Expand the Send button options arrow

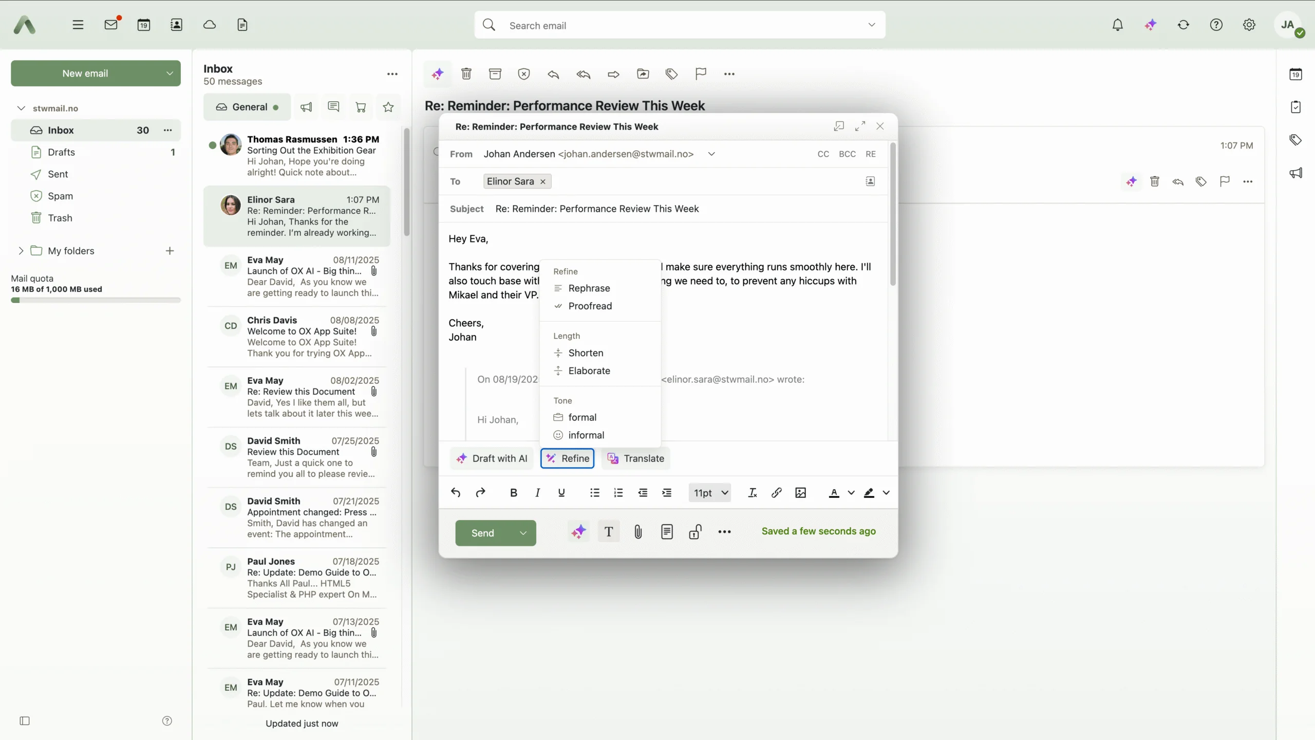coord(523,533)
